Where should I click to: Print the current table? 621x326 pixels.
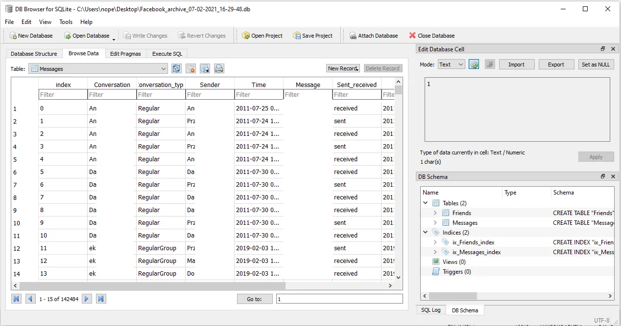point(219,68)
